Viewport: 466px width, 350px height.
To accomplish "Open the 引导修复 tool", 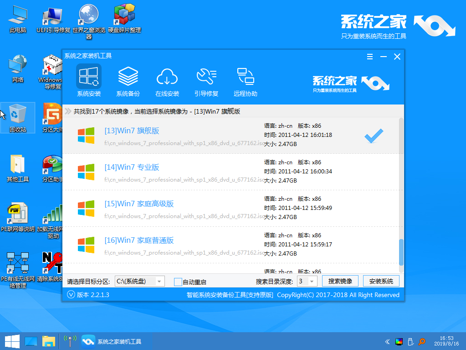I will pos(206,81).
